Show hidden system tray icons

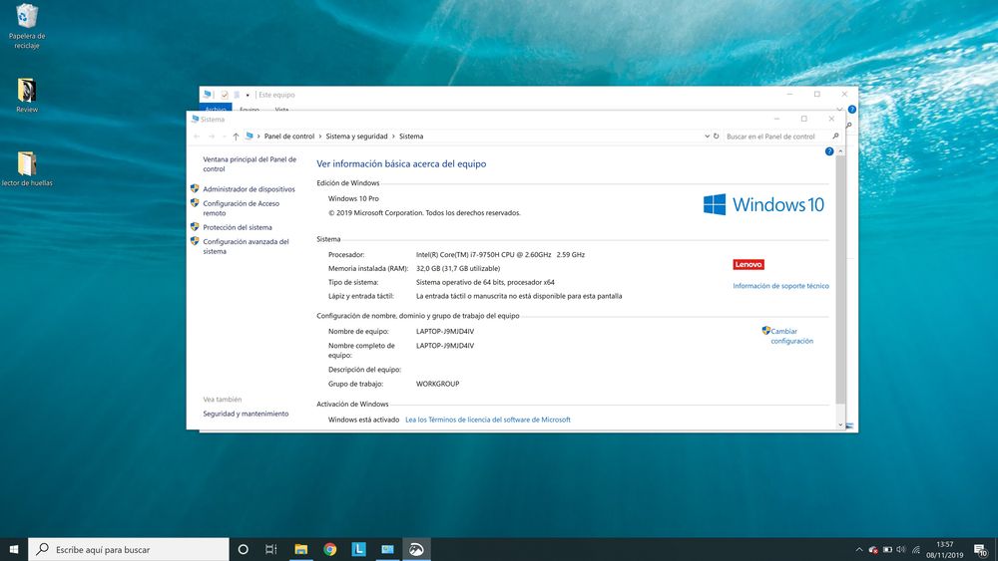[x=859, y=549]
